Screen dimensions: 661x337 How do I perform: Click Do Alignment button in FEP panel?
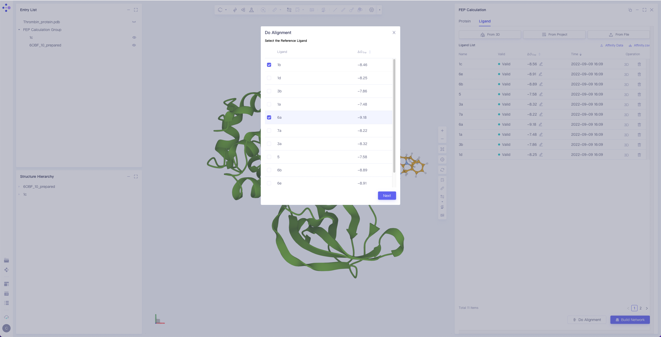(587, 320)
